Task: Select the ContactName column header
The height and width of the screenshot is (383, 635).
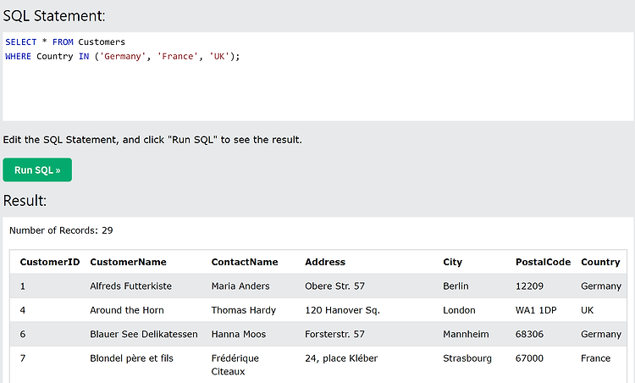Action: [245, 262]
